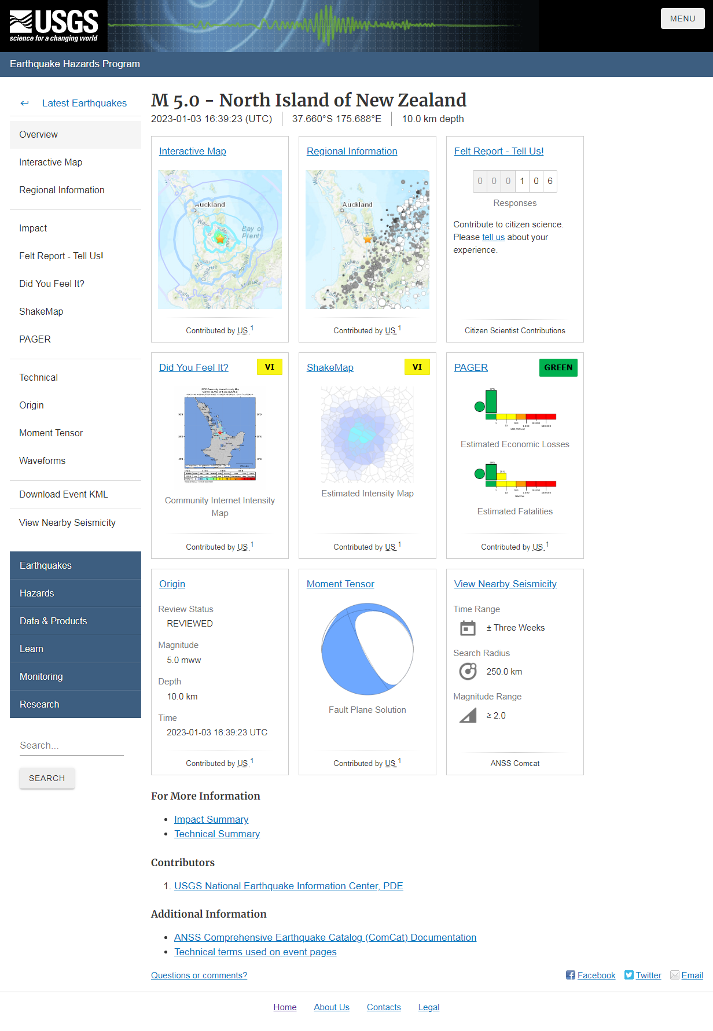The width and height of the screenshot is (713, 1031).
Task: Click Questions or comments? link
Action: click(199, 975)
